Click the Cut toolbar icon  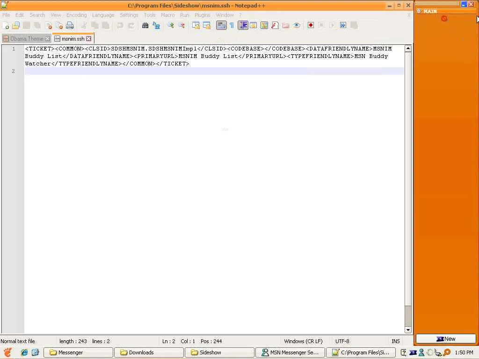[84, 25]
